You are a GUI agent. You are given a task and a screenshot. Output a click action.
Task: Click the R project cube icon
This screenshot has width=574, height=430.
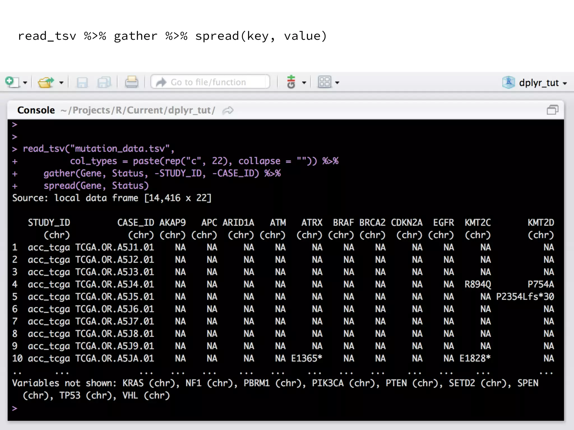coord(508,82)
